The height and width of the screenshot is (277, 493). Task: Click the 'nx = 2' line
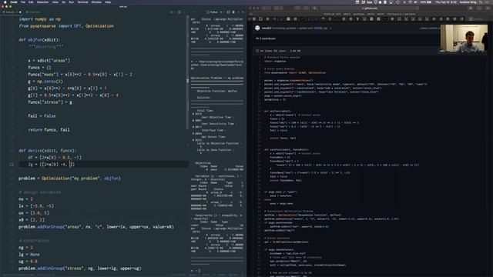[x=25, y=199]
